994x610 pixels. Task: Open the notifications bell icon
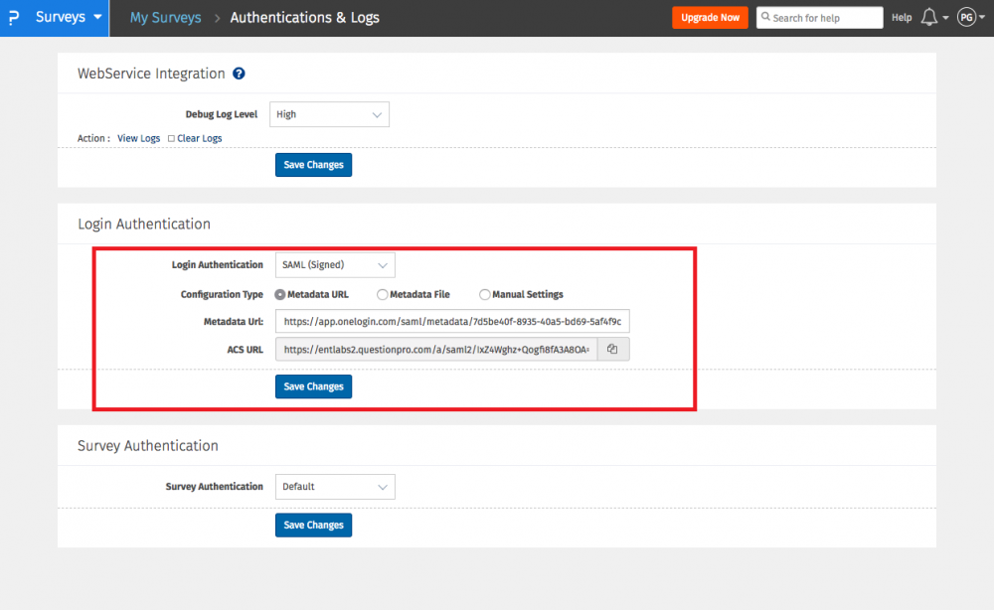pos(929,17)
